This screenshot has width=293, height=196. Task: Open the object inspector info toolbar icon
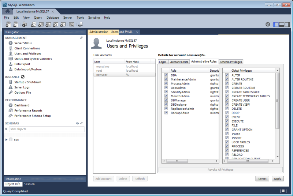[x=24, y=24]
